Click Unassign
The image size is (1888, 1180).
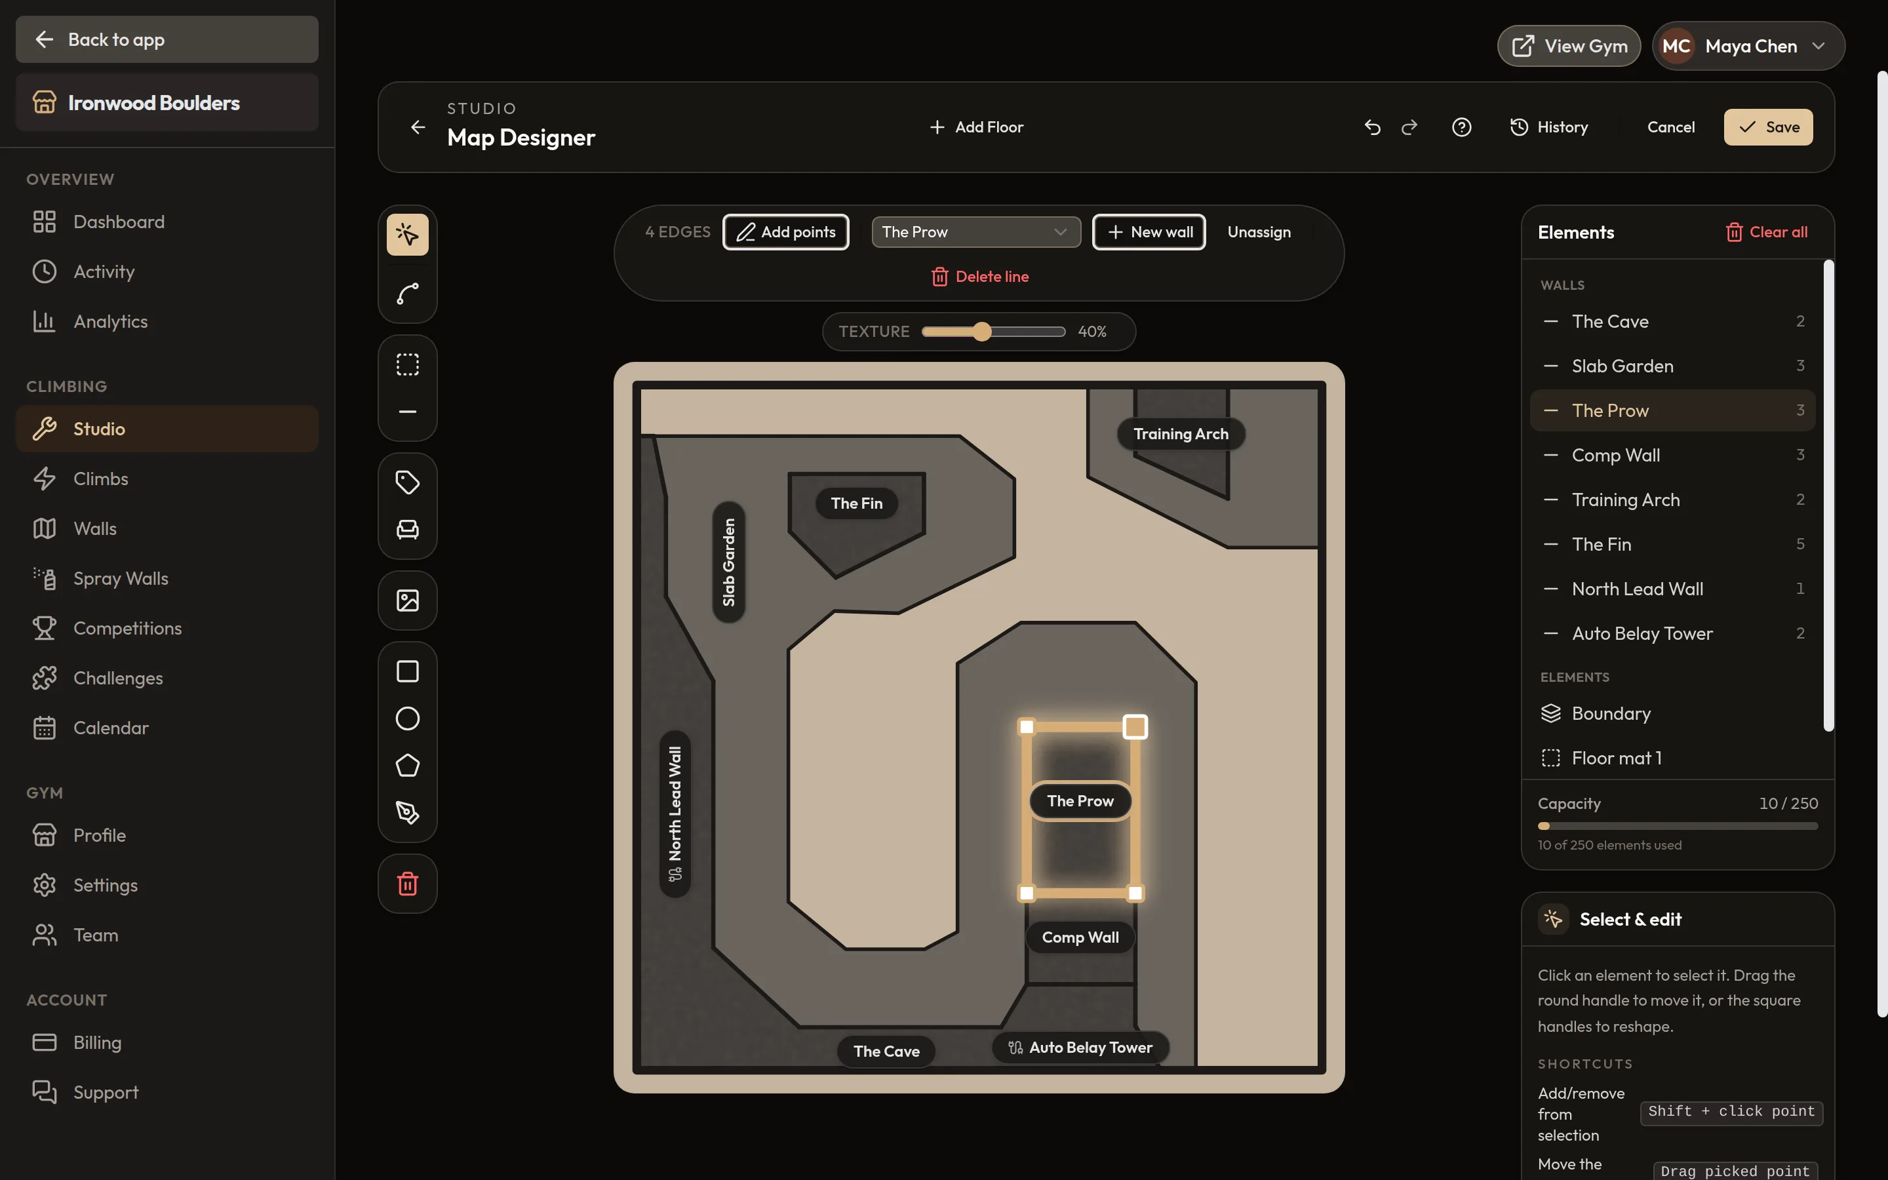coord(1259,232)
